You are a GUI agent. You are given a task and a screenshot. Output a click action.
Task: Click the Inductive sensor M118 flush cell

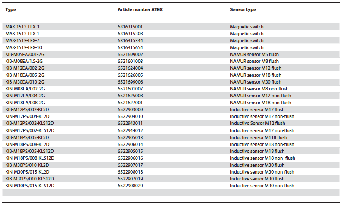[259, 137]
